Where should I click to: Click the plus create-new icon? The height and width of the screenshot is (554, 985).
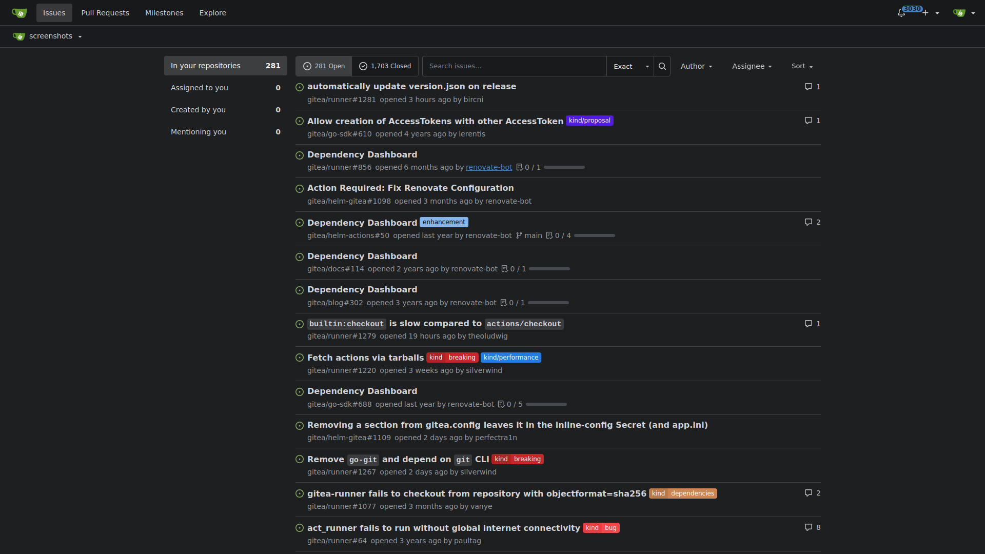[925, 13]
